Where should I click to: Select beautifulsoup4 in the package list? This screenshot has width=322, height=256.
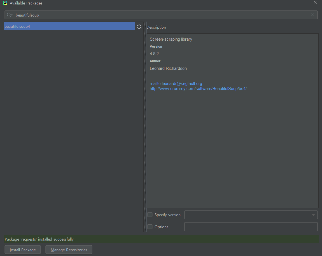point(69,26)
